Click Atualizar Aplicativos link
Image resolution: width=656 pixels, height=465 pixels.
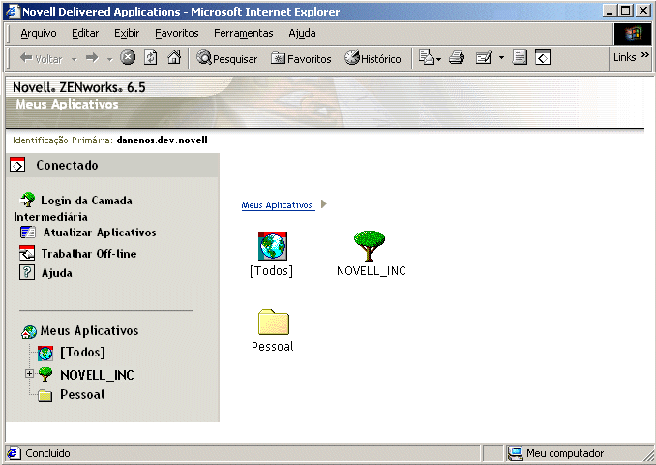click(x=100, y=232)
